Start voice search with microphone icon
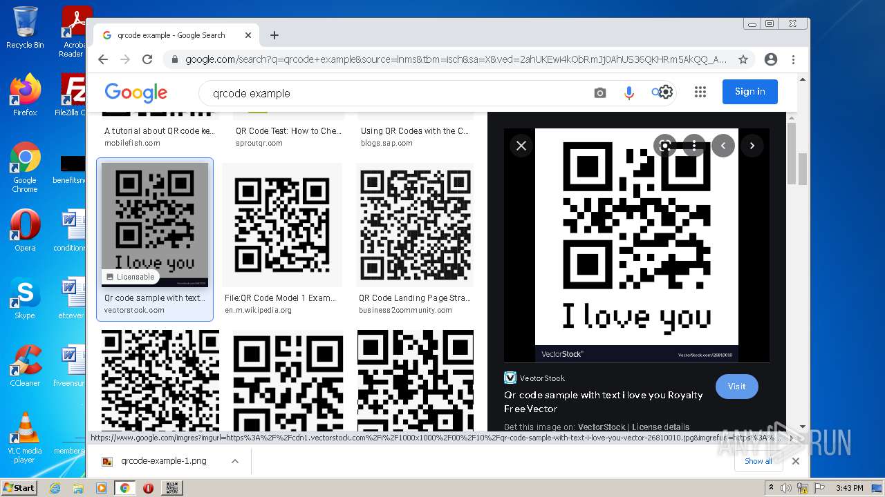 628,93
